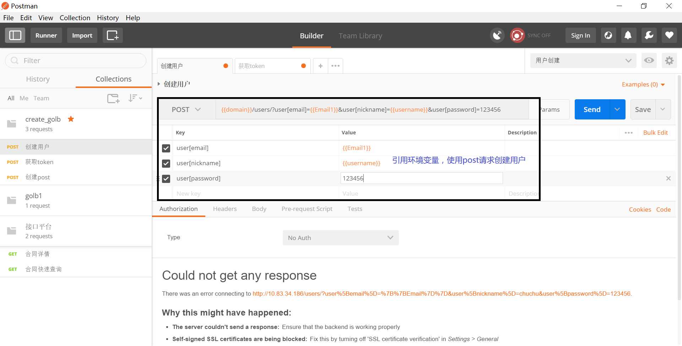The image size is (682, 346).
Task: Open the POST method dropdown
Action: [186, 110]
